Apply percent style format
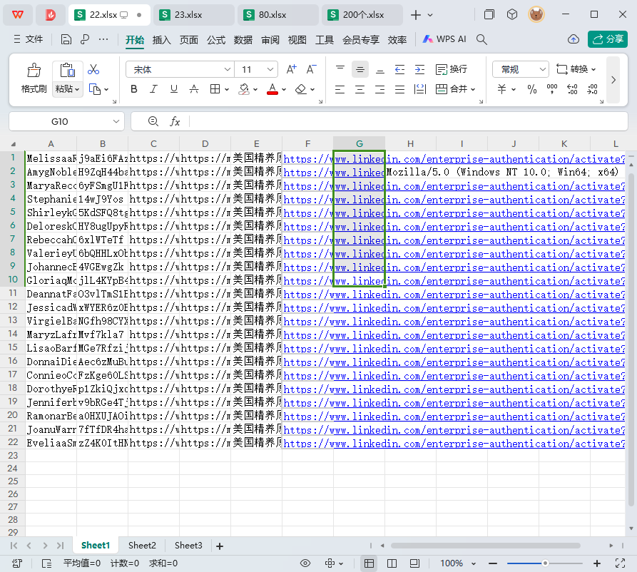Image resolution: width=637 pixels, height=572 pixels. click(x=531, y=89)
